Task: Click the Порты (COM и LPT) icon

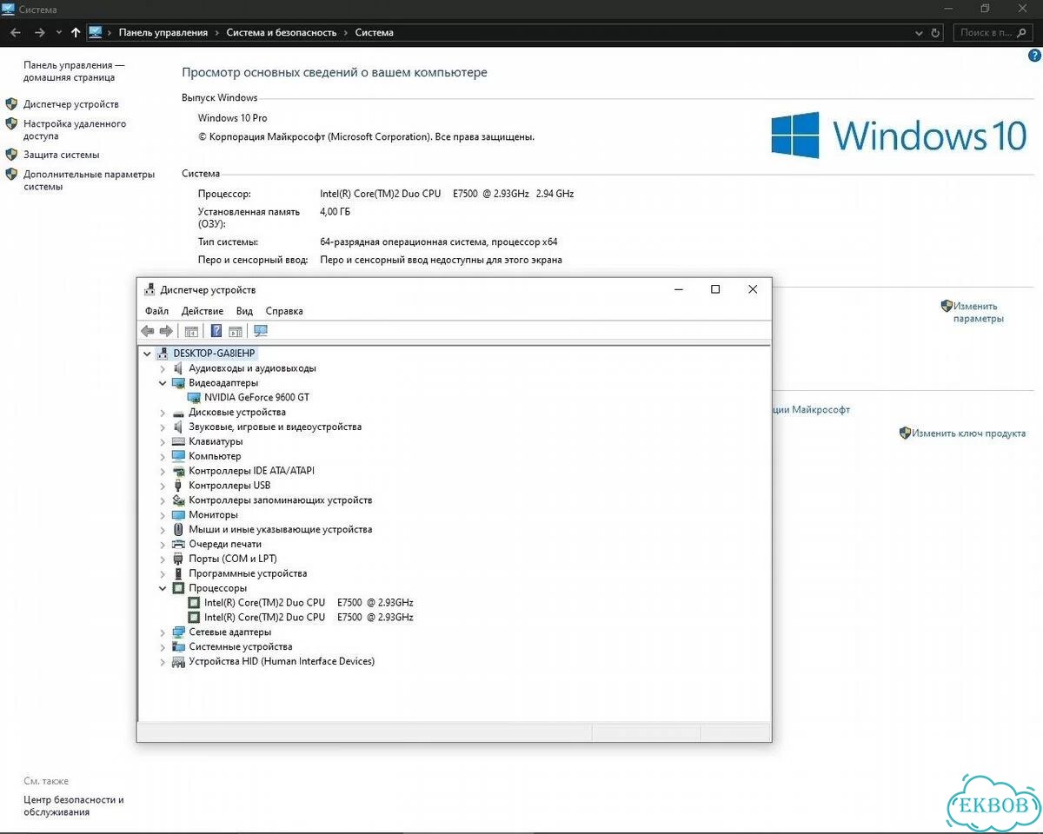Action: coord(178,559)
